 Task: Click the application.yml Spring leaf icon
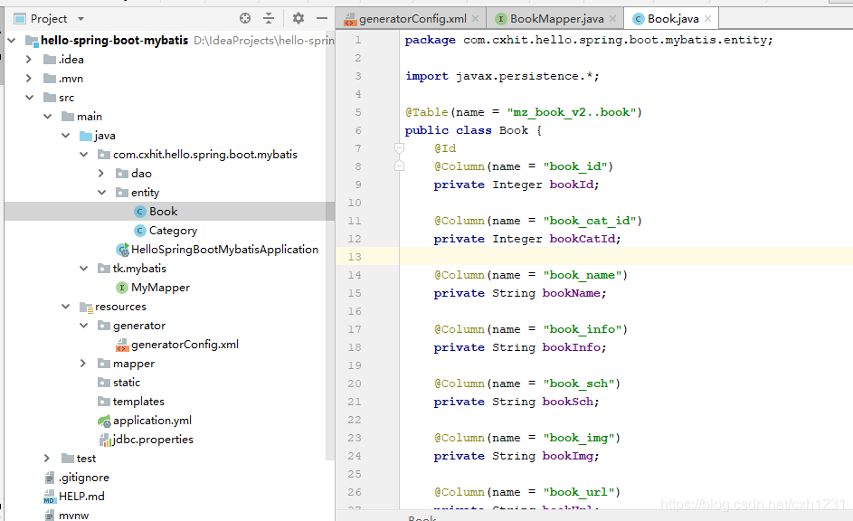(x=104, y=421)
